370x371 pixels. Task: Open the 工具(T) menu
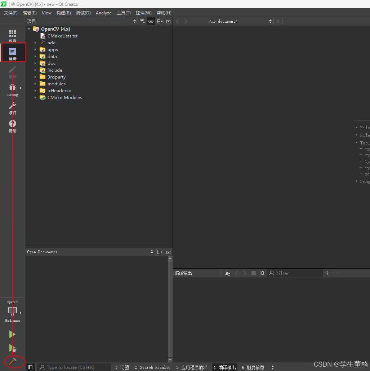124,13
